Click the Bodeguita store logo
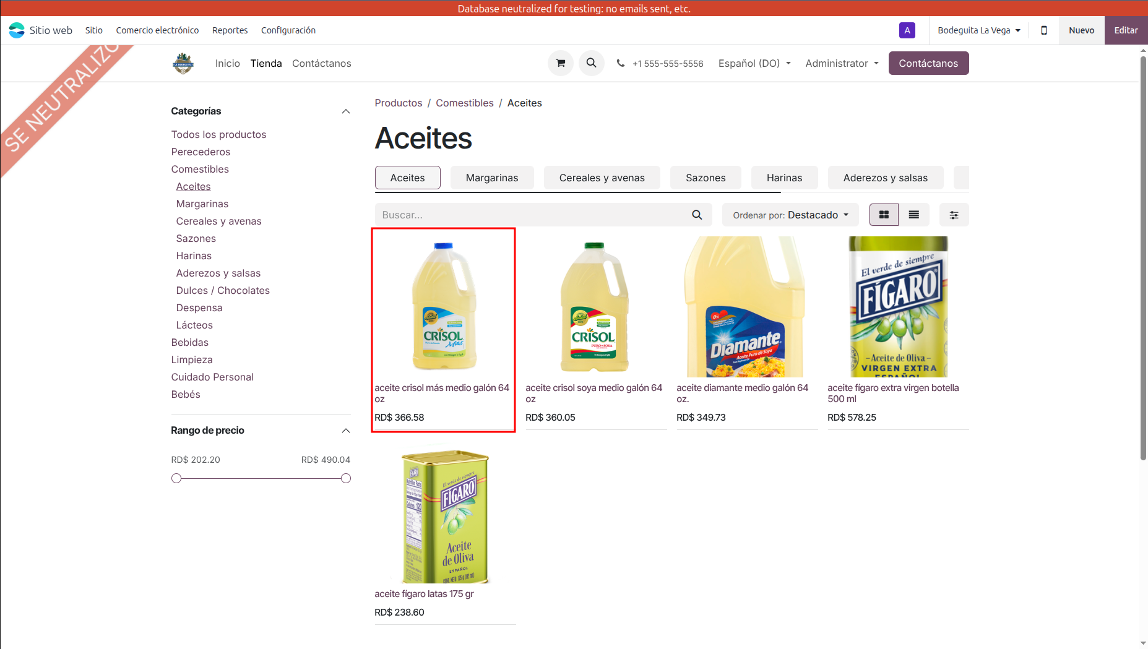The height and width of the screenshot is (649, 1148). (183, 63)
